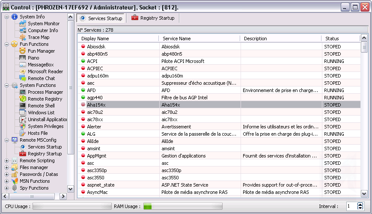Increase the Interval value with up arrow
The height and width of the screenshot is (214, 372).
360,205
